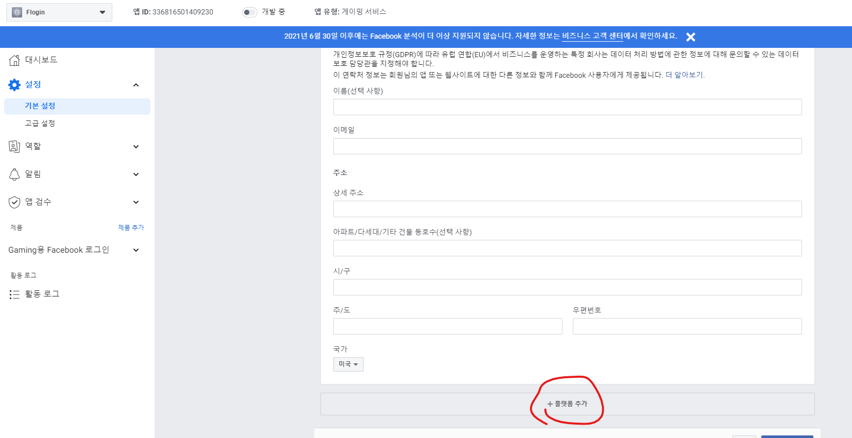The image size is (852, 438).
Task: Expand the 역할 section chevron
Action: (136, 147)
